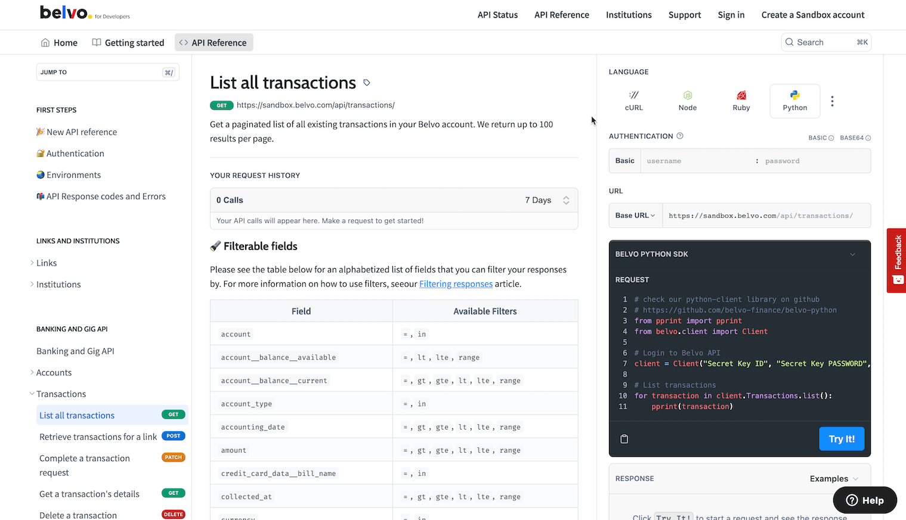Click the Authentication info circle icon
906x520 pixels.
[x=679, y=136]
